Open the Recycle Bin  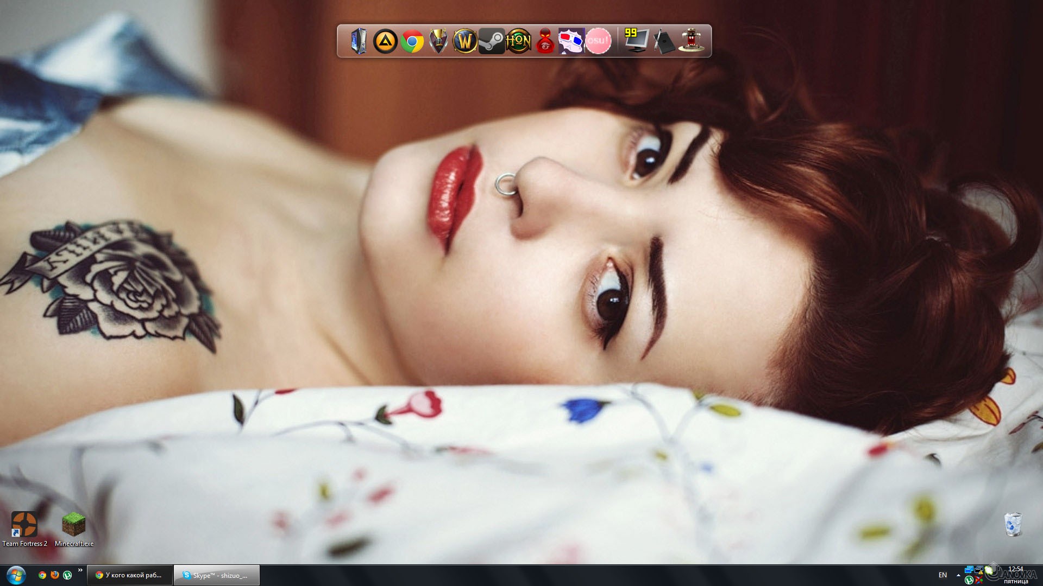click(1013, 524)
